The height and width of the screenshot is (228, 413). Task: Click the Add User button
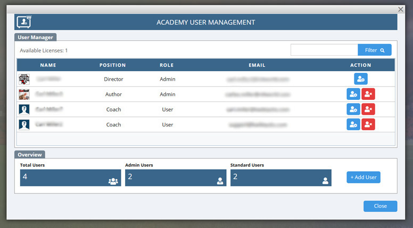(x=364, y=177)
